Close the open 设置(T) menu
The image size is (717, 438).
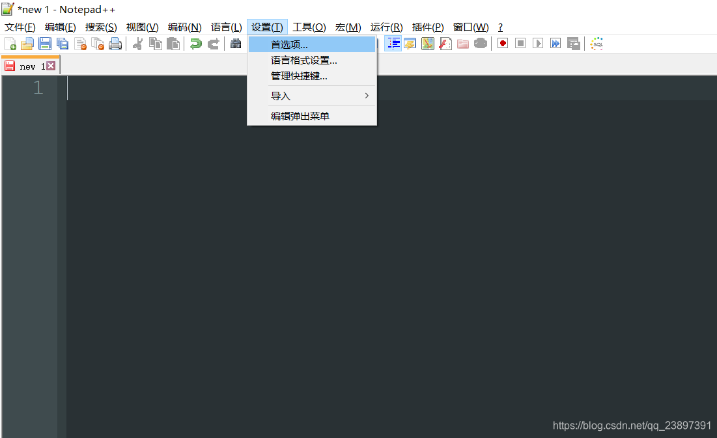pos(267,27)
